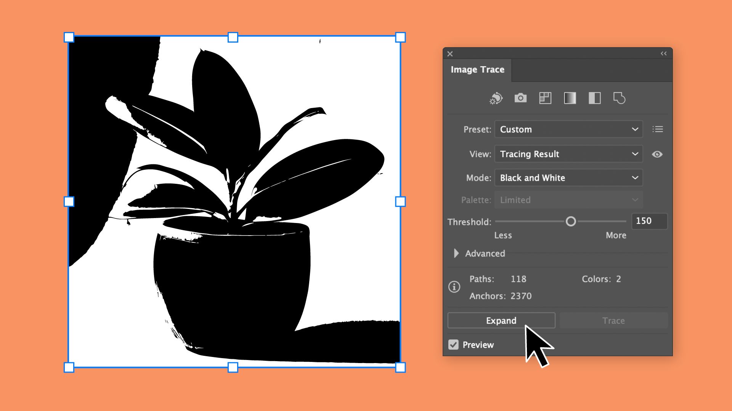Collapse the panel with double-arrow icon

point(664,54)
